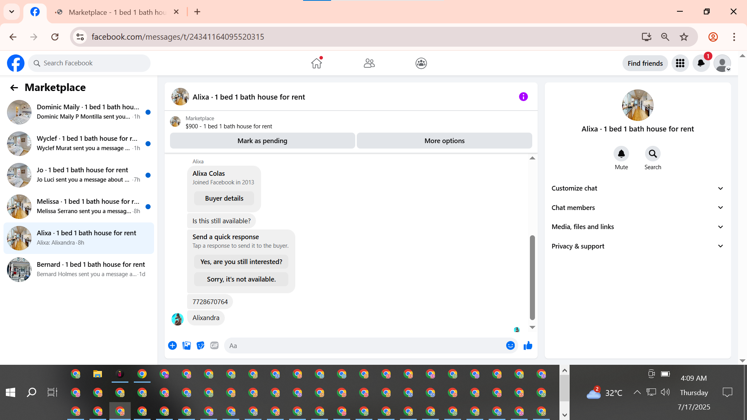Mute this conversation
The width and height of the screenshot is (747, 420).
point(621,154)
